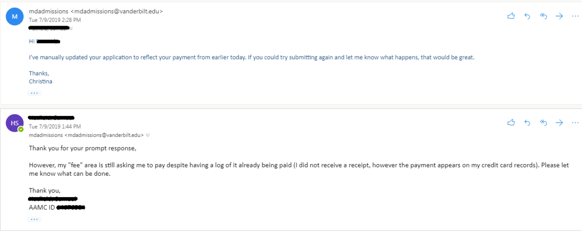
Task: Show trimmed content below AAMC ID
Action: [34, 219]
